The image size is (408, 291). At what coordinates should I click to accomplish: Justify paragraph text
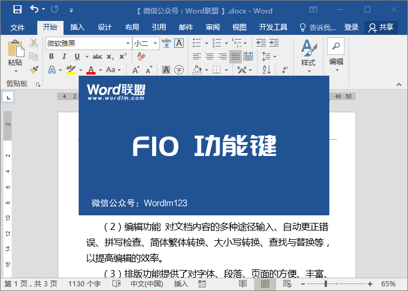(235, 56)
